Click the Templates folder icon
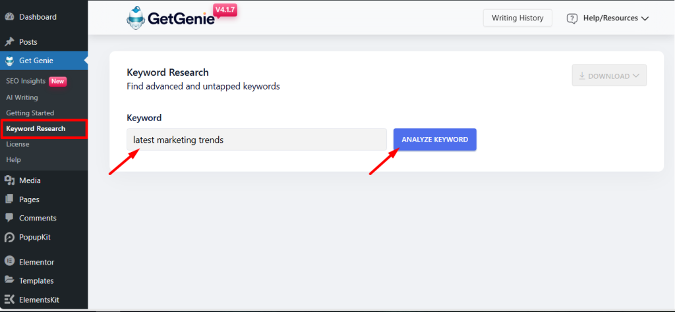The height and width of the screenshot is (312, 675). (9, 280)
